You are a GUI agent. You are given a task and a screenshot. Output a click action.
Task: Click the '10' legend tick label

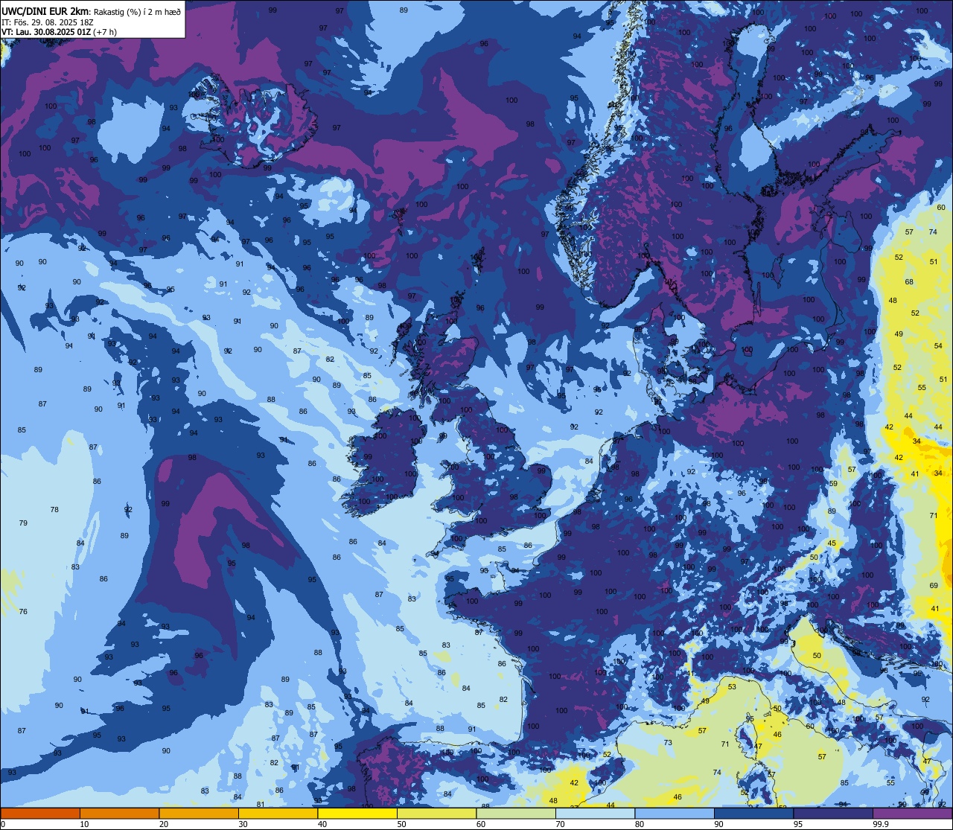click(x=84, y=824)
